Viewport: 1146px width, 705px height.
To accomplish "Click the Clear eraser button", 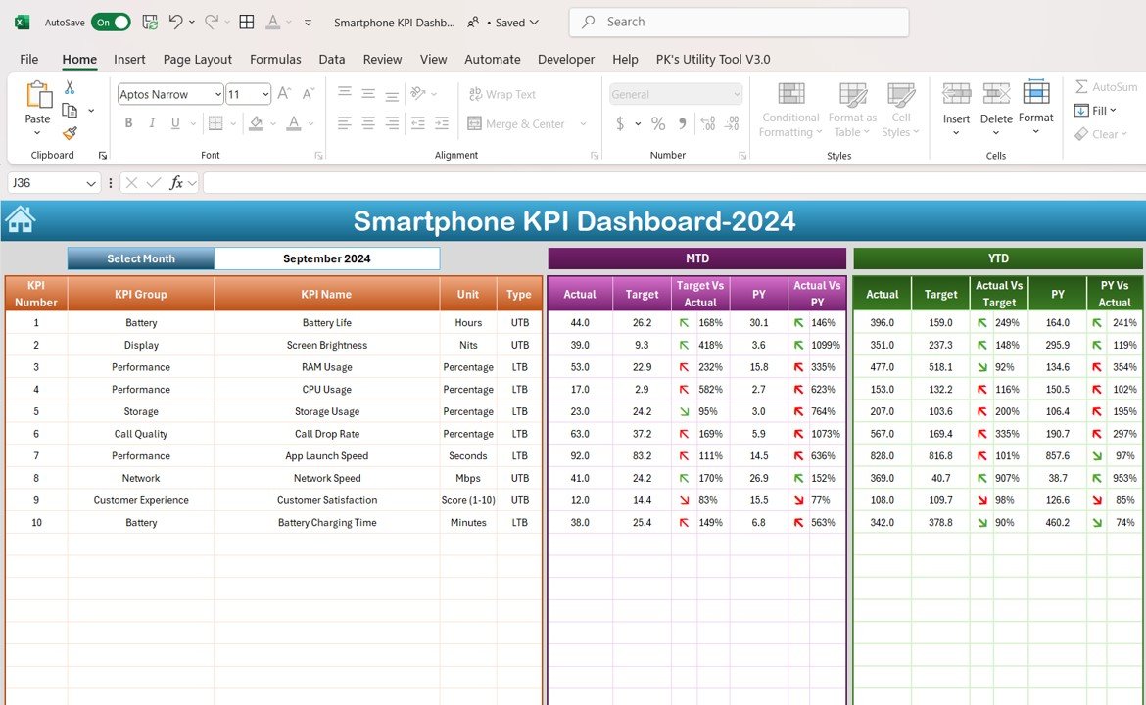I will point(1101,134).
